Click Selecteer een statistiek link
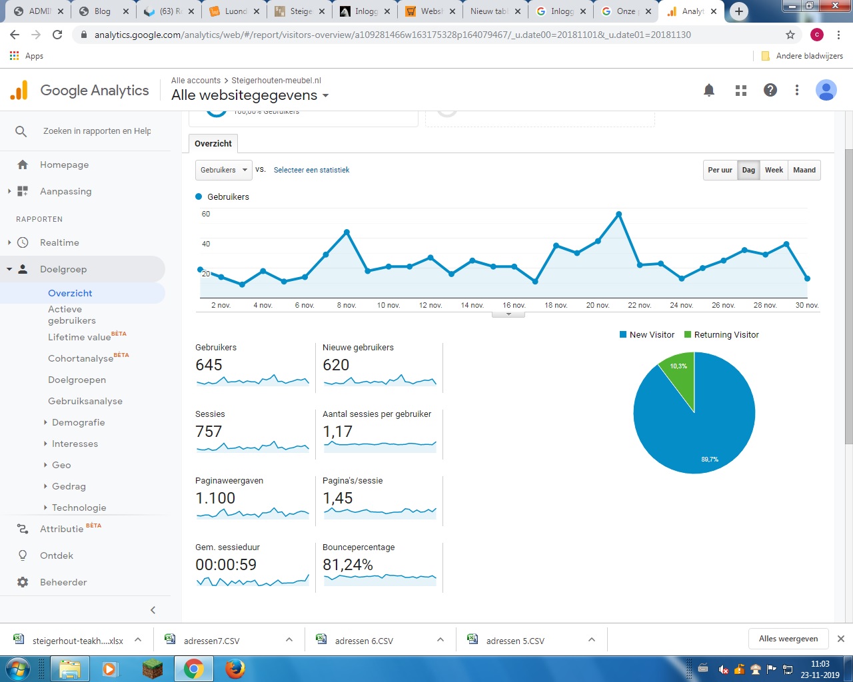Image resolution: width=853 pixels, height=682 pixels. (x=311, y=170)
